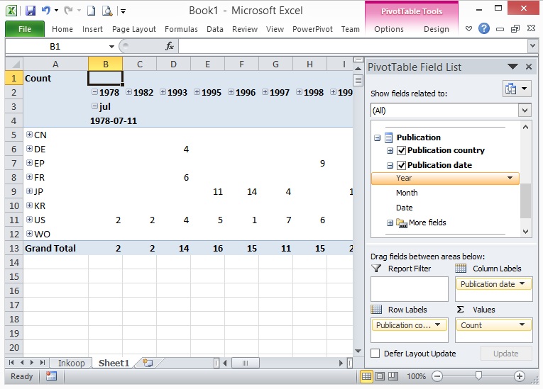The width and height of the screenshot is (543, 389).
Task: Switch to Page Layout view in status bar
Action: coord(380,376)
